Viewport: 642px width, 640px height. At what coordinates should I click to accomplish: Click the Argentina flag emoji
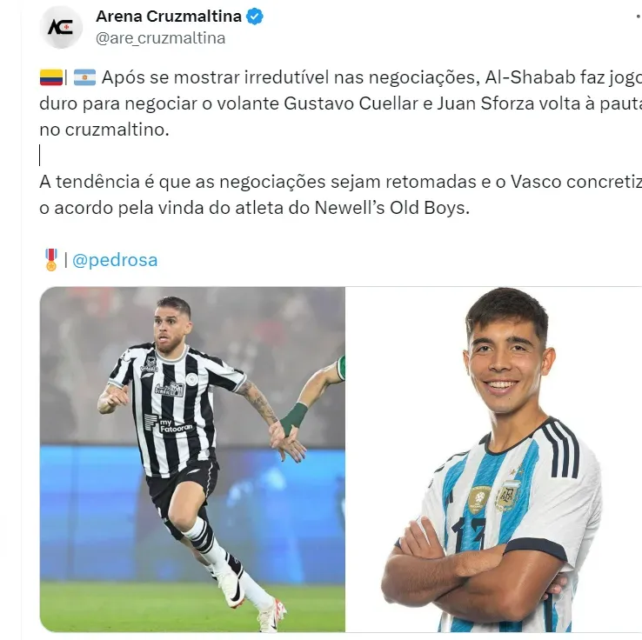click(x=84, y=77)
